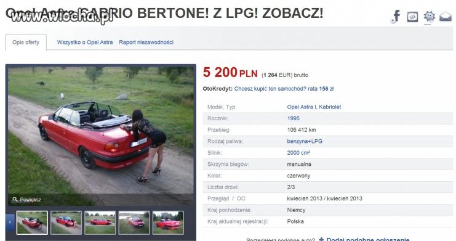Open the Opis oferty tab
The height and width of the screenshot is (241, 456).
(x=26, y=43)
